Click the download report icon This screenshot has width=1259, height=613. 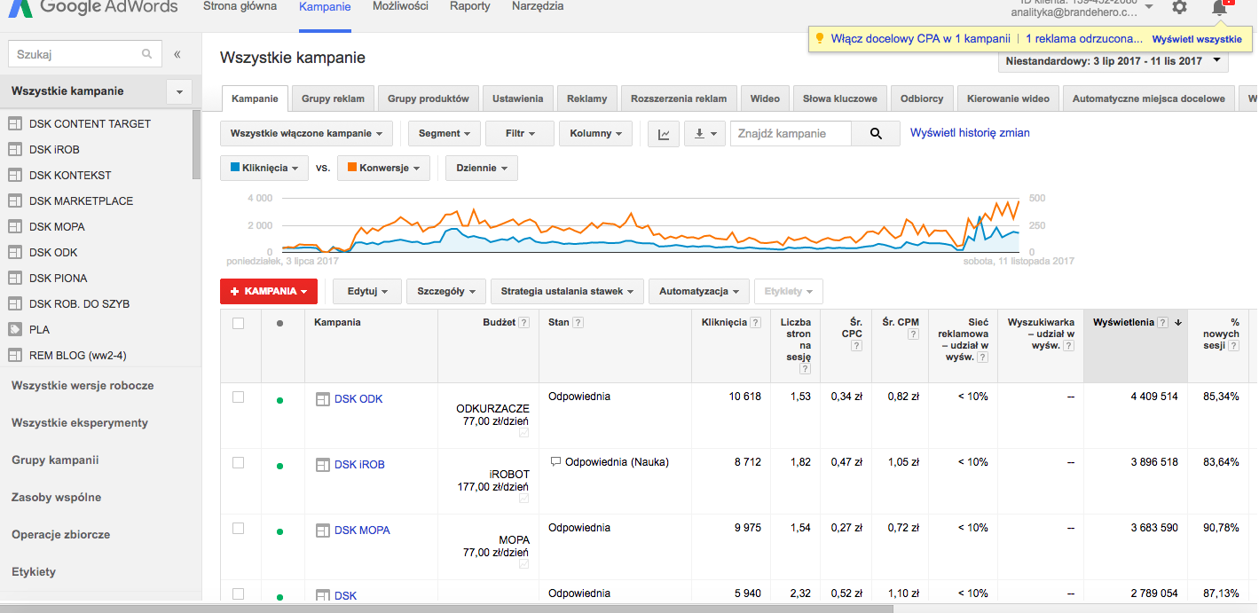[x=705, y=134]
